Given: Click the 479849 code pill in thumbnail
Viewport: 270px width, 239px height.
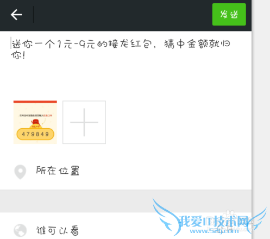Looking at the screenshot, I should [35, 134].
